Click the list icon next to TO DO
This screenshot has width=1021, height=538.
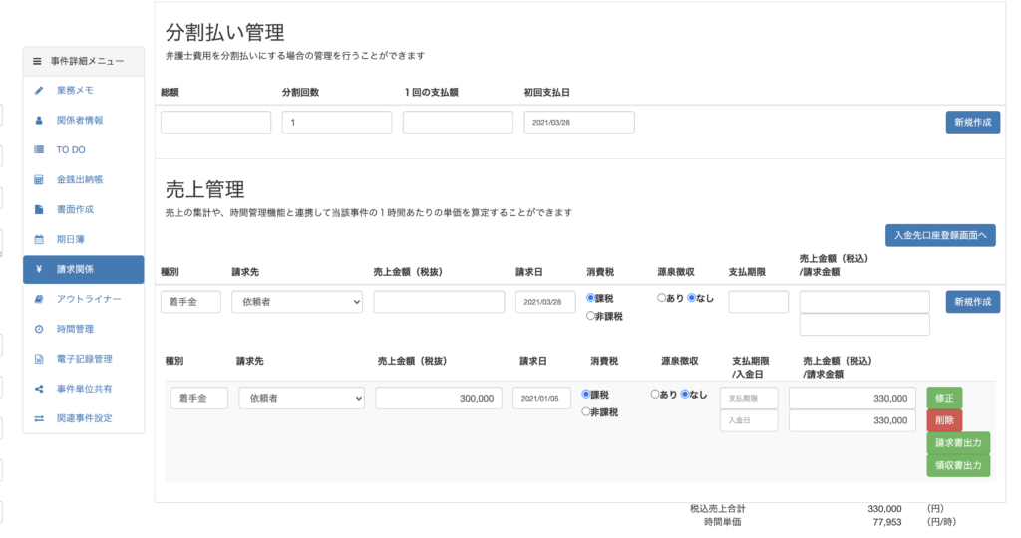(x=39, y=150)
